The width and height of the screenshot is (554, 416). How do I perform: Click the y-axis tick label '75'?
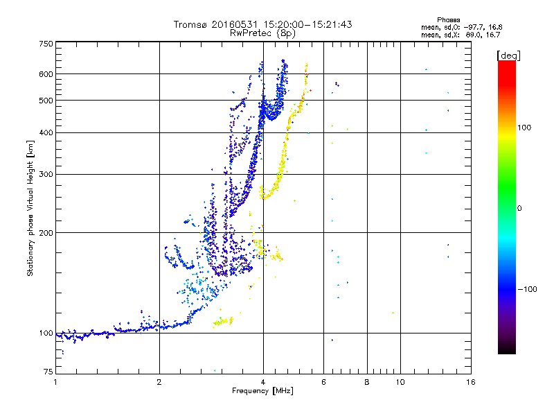coord(48,372)
